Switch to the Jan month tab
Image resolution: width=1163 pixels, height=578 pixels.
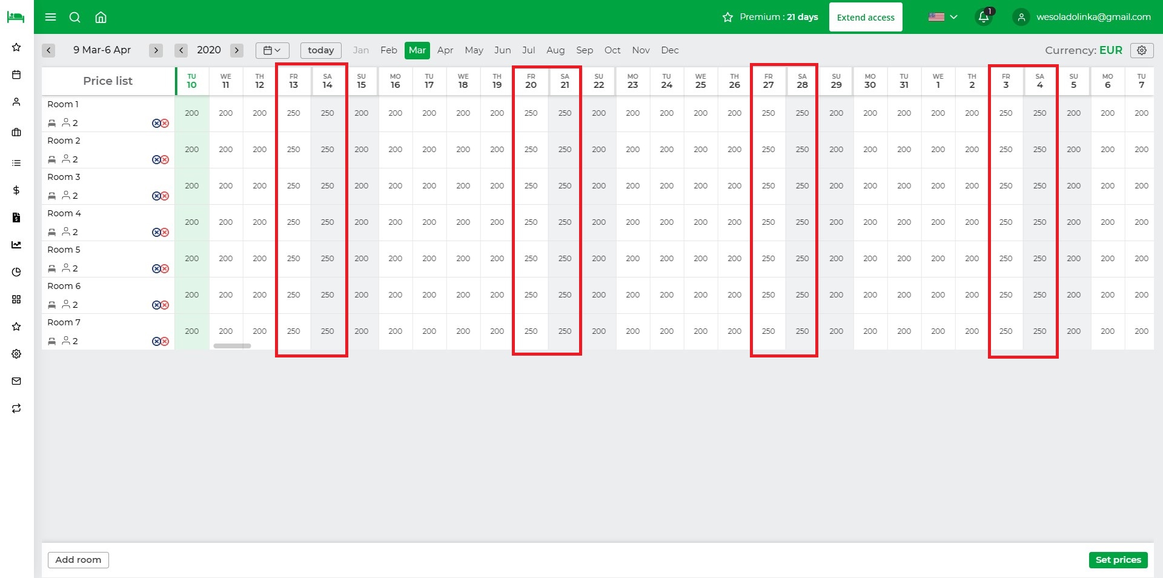[361, 50]
